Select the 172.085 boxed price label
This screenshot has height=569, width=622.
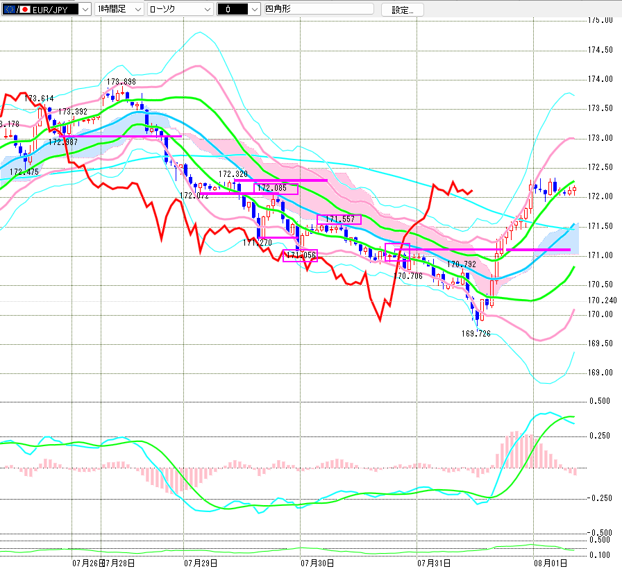[x=276, y=188]
